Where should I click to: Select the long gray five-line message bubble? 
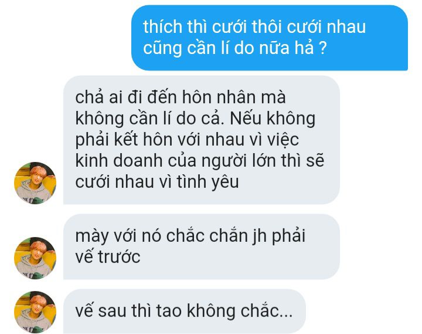click(202, 140)
